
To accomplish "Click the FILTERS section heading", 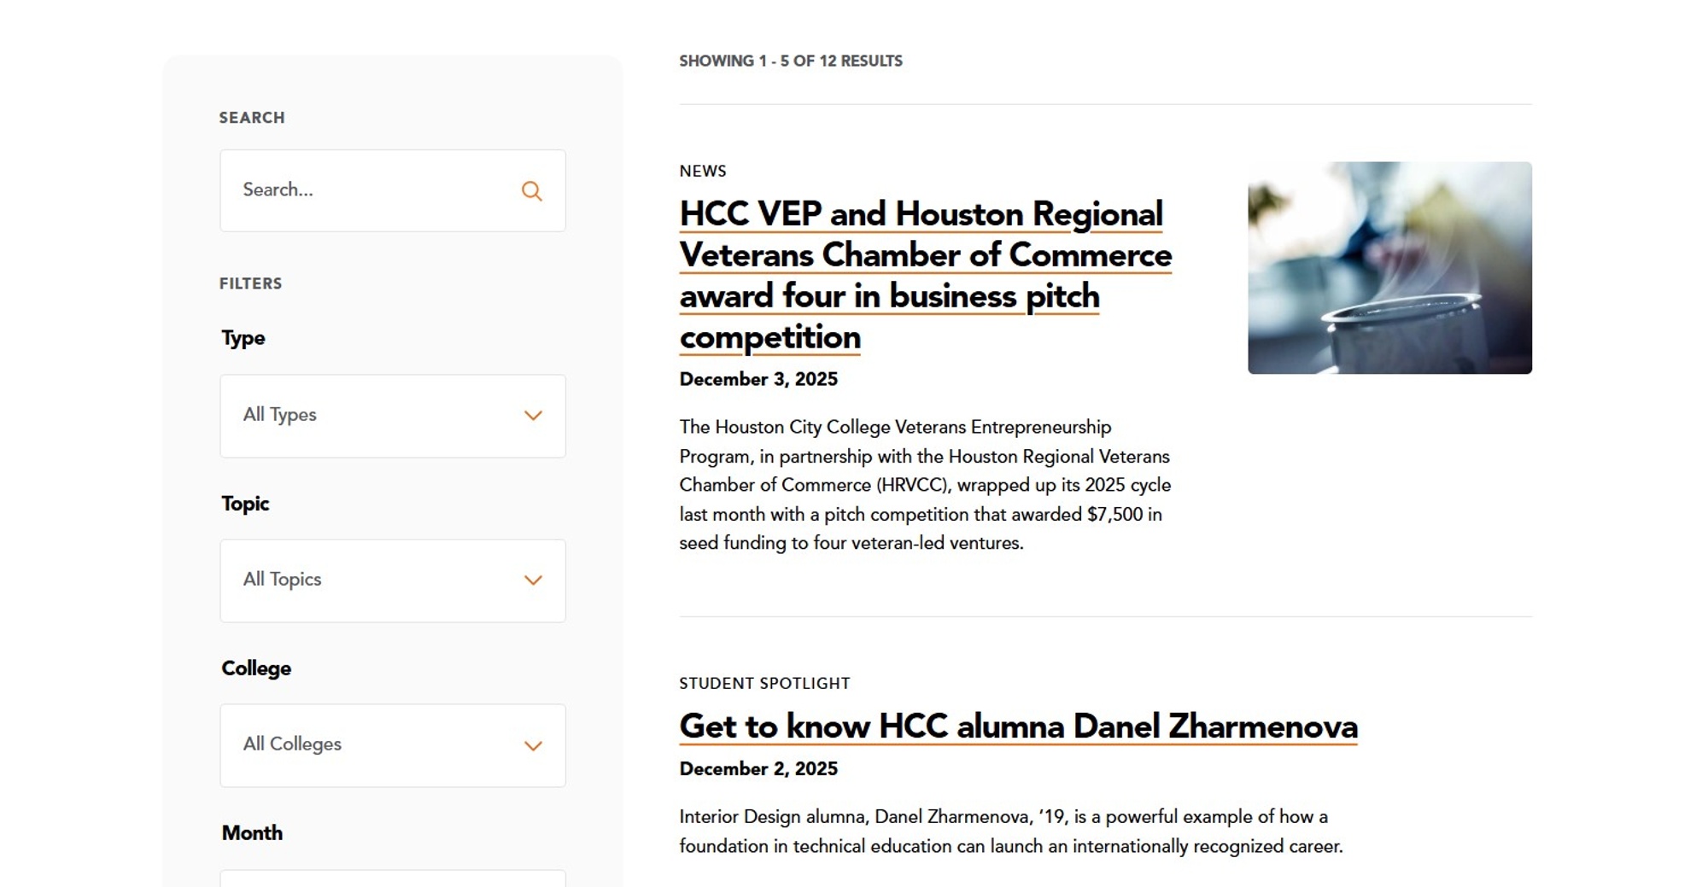I will tap(250, 283).
